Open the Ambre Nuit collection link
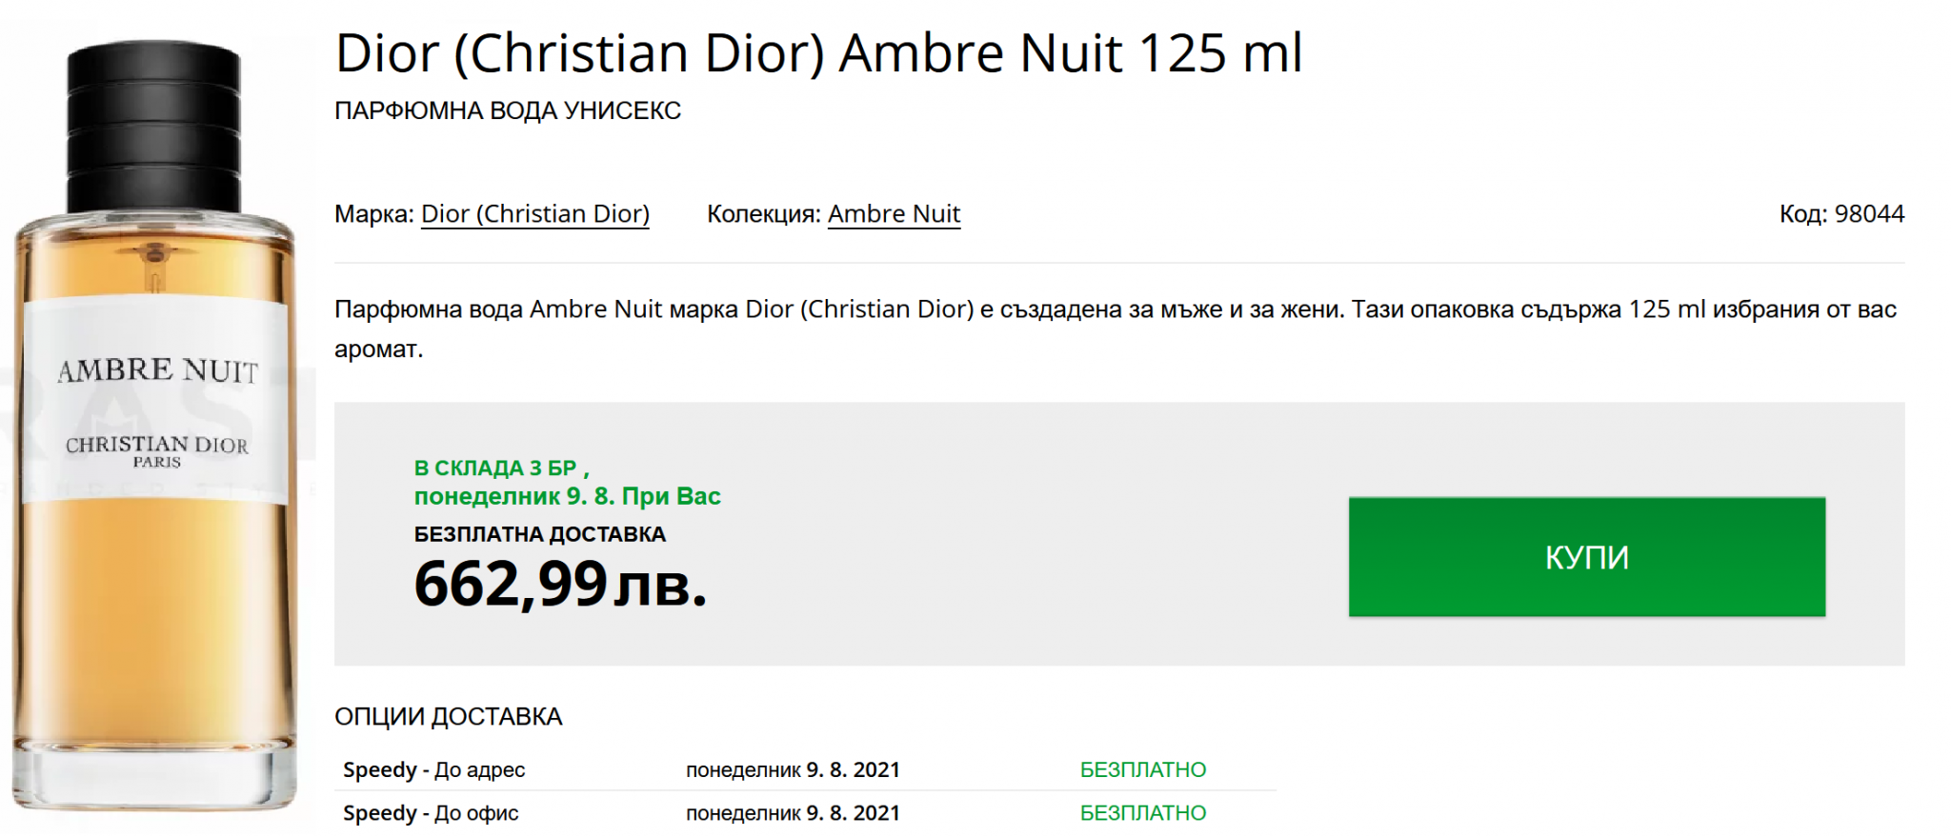Image resolution: width=1951 pixels, height=837 pixels. pos(894,214)
